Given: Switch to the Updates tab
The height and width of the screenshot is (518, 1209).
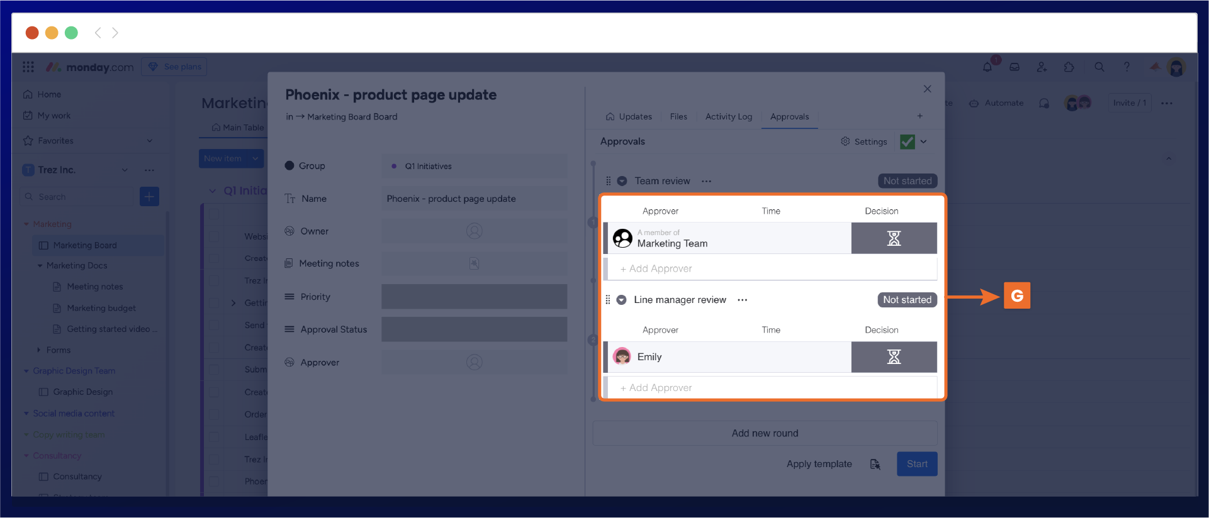Looking at the screenshot, I should [629, 116].
